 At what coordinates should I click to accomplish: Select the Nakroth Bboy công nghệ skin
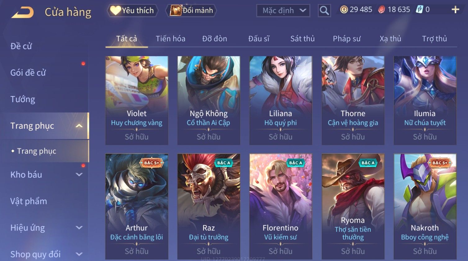click(x=425, y=207)
